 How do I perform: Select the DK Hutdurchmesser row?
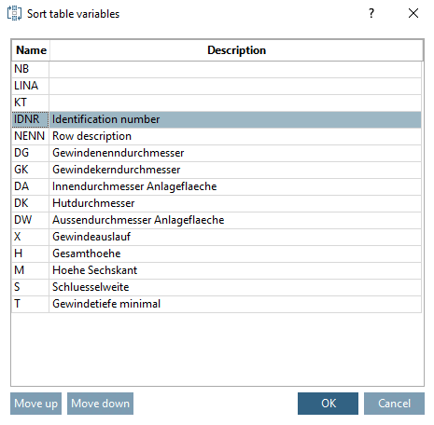pos(217,203)
